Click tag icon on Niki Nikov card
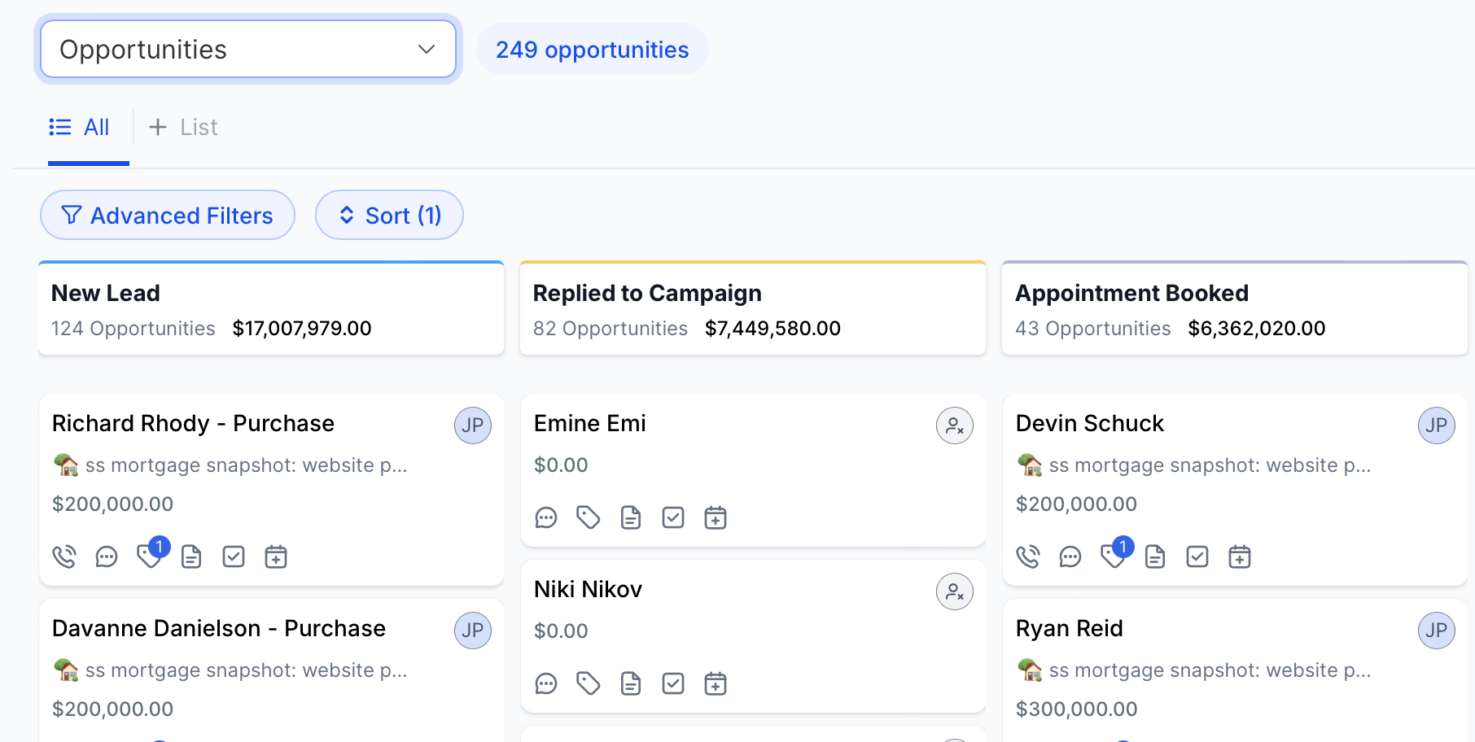 coord(589,684)
